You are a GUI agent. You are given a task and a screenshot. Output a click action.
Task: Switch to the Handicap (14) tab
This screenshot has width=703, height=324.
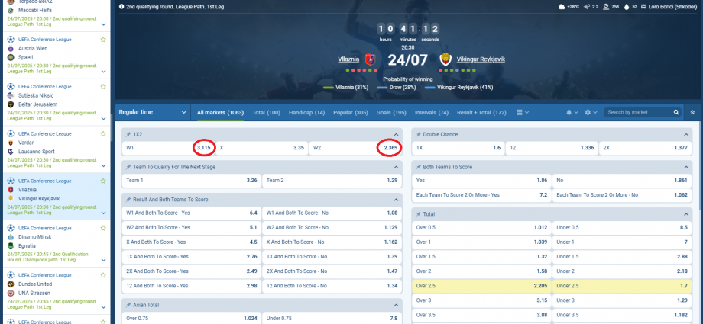coord(306,112)
